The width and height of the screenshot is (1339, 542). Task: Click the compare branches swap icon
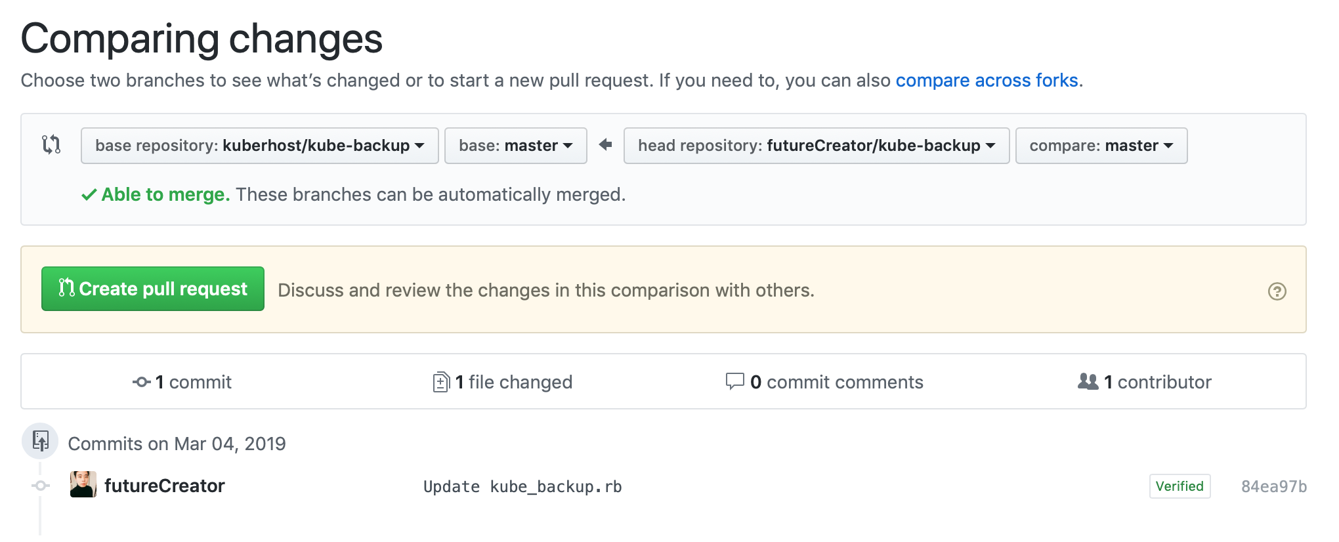[51, 144]
